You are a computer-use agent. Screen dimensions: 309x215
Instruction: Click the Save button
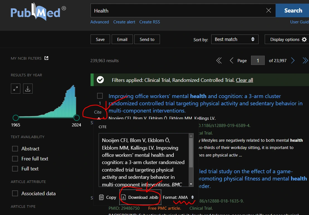point(100,39)
